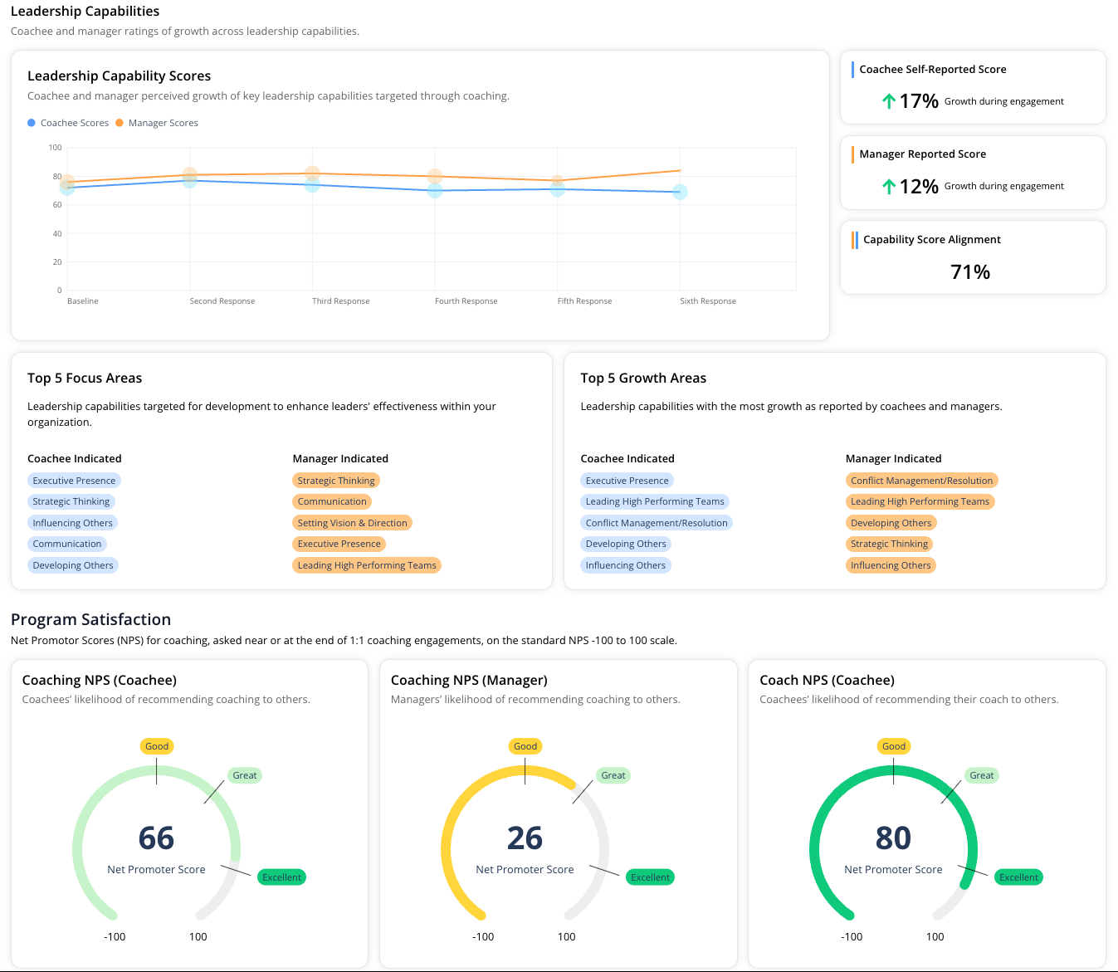Select Strategic Thinking tag under Coachee Indicated focus
This screenshot has height=972, width=1118.
pos(71,501)
